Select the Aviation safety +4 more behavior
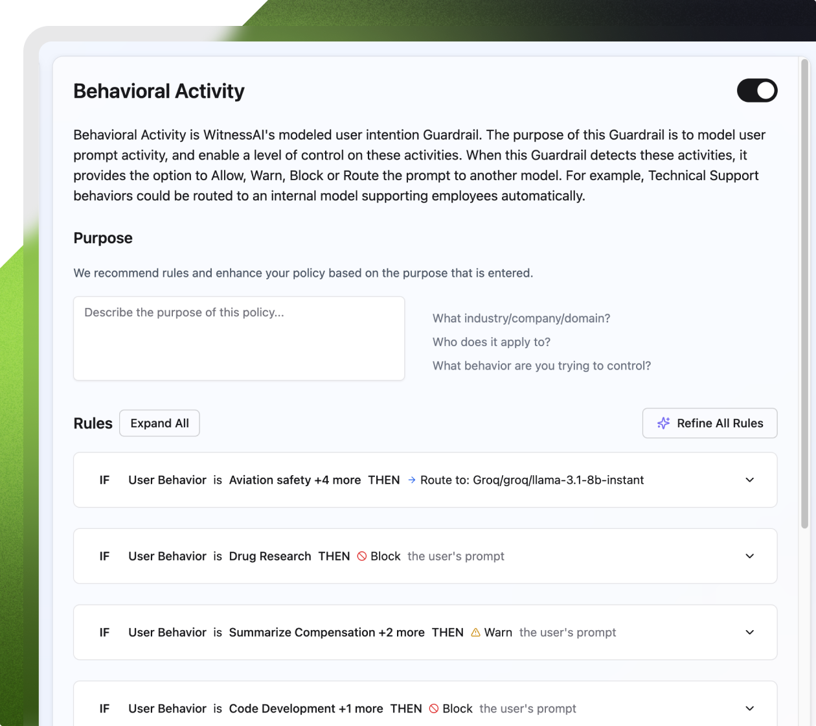Image resolution: width=816 pixels, height=726 pixels. pyautogui.click(x=295, y=480)
